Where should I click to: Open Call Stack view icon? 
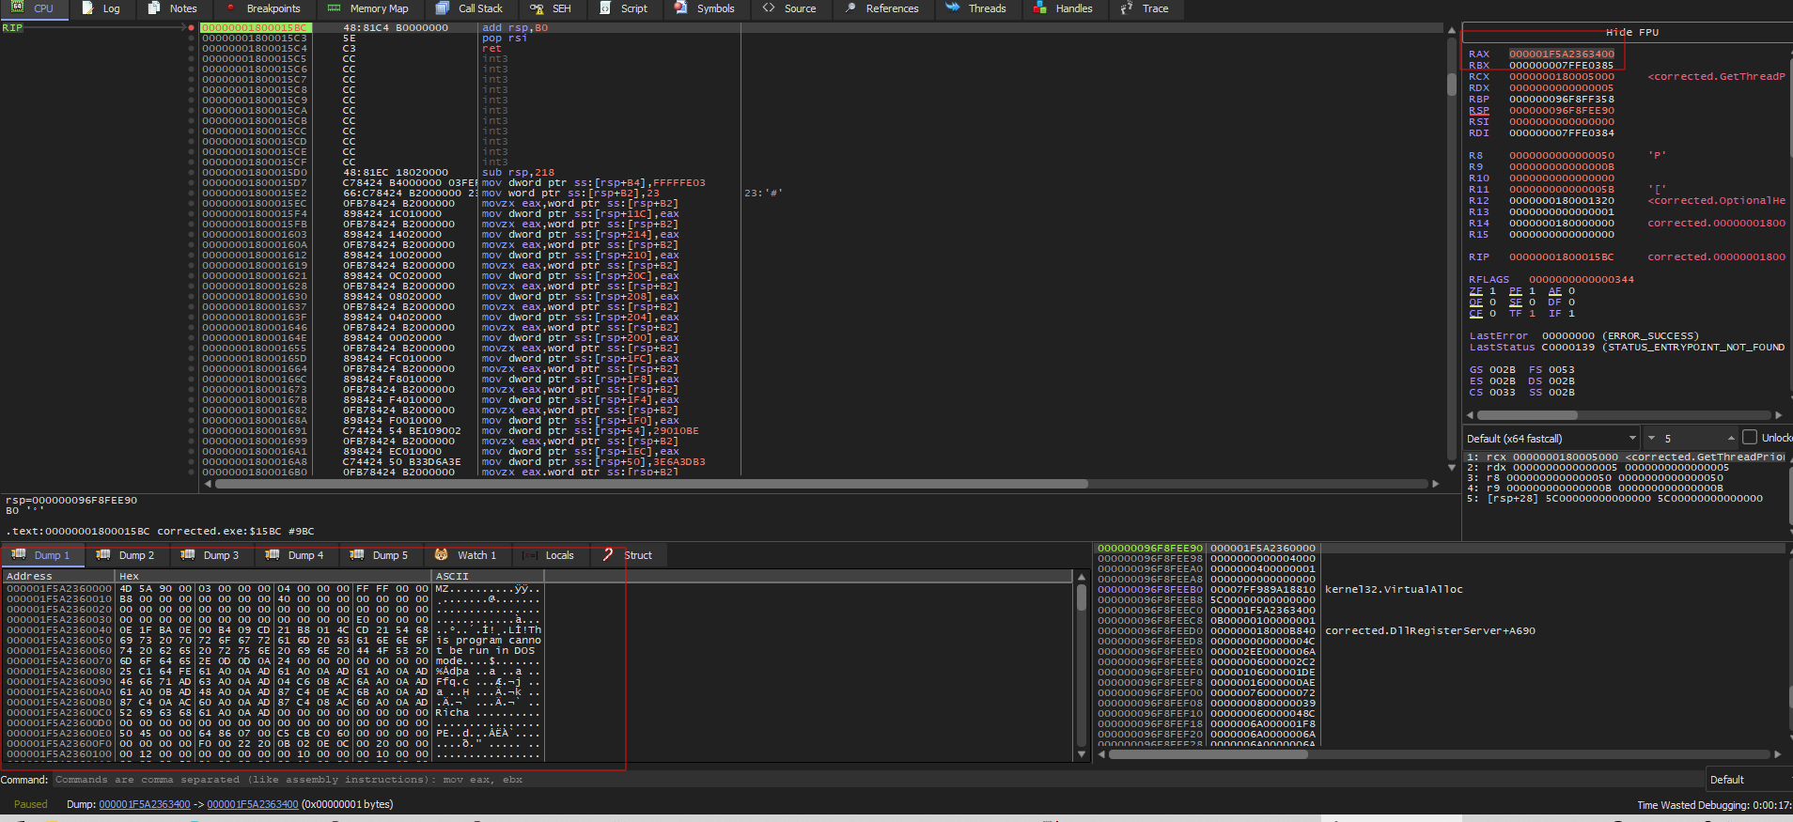pos(443,8)
